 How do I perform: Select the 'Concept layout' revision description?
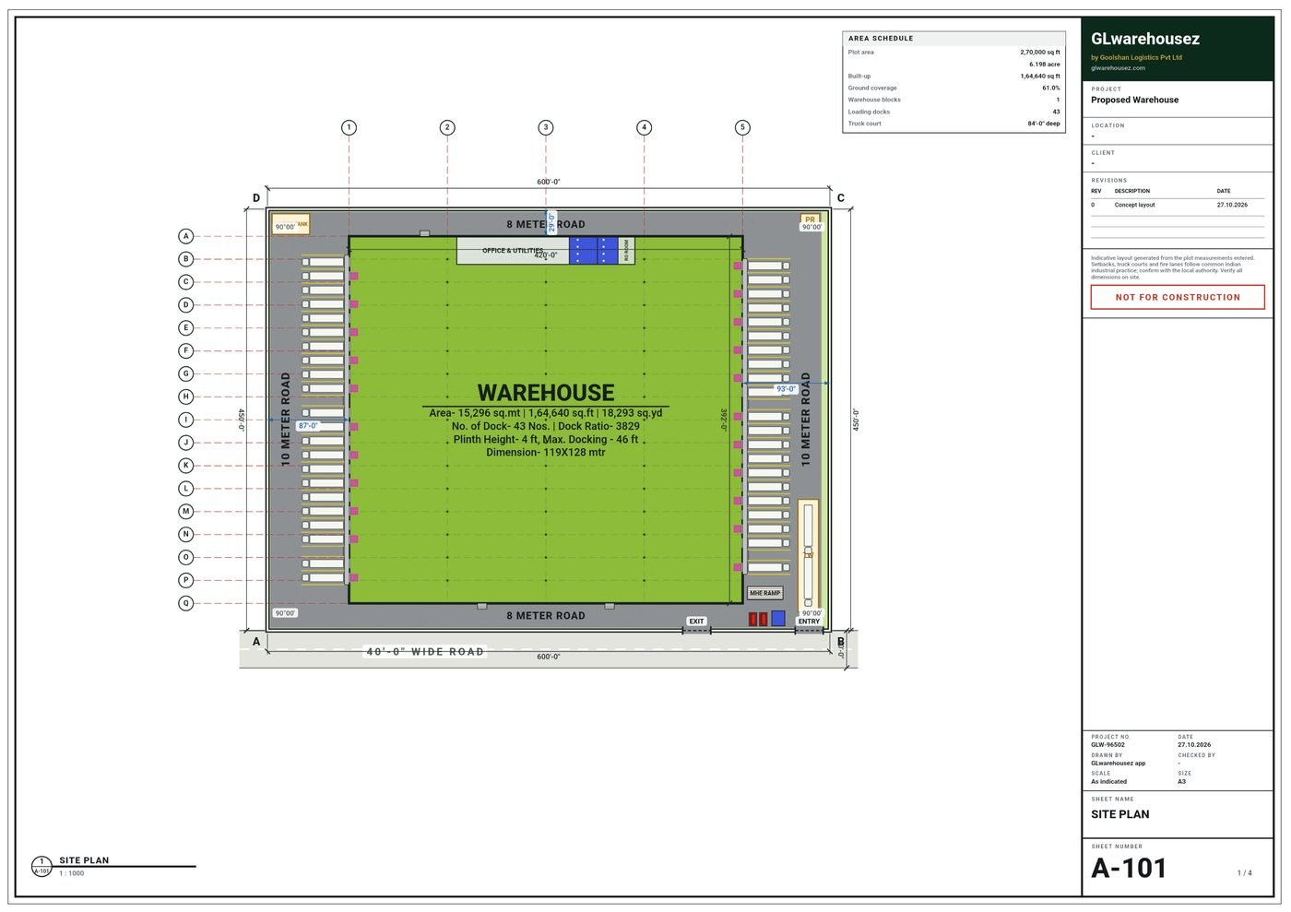(1134, 205)
